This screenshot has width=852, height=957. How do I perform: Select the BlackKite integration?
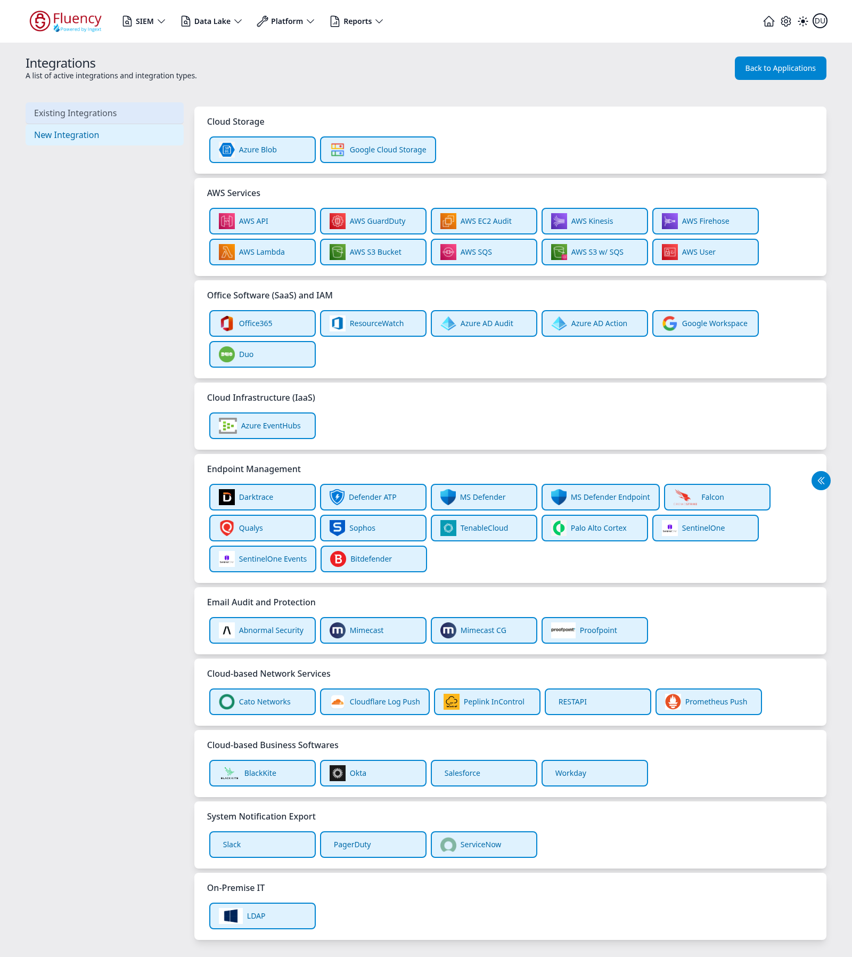coord(262,773)
